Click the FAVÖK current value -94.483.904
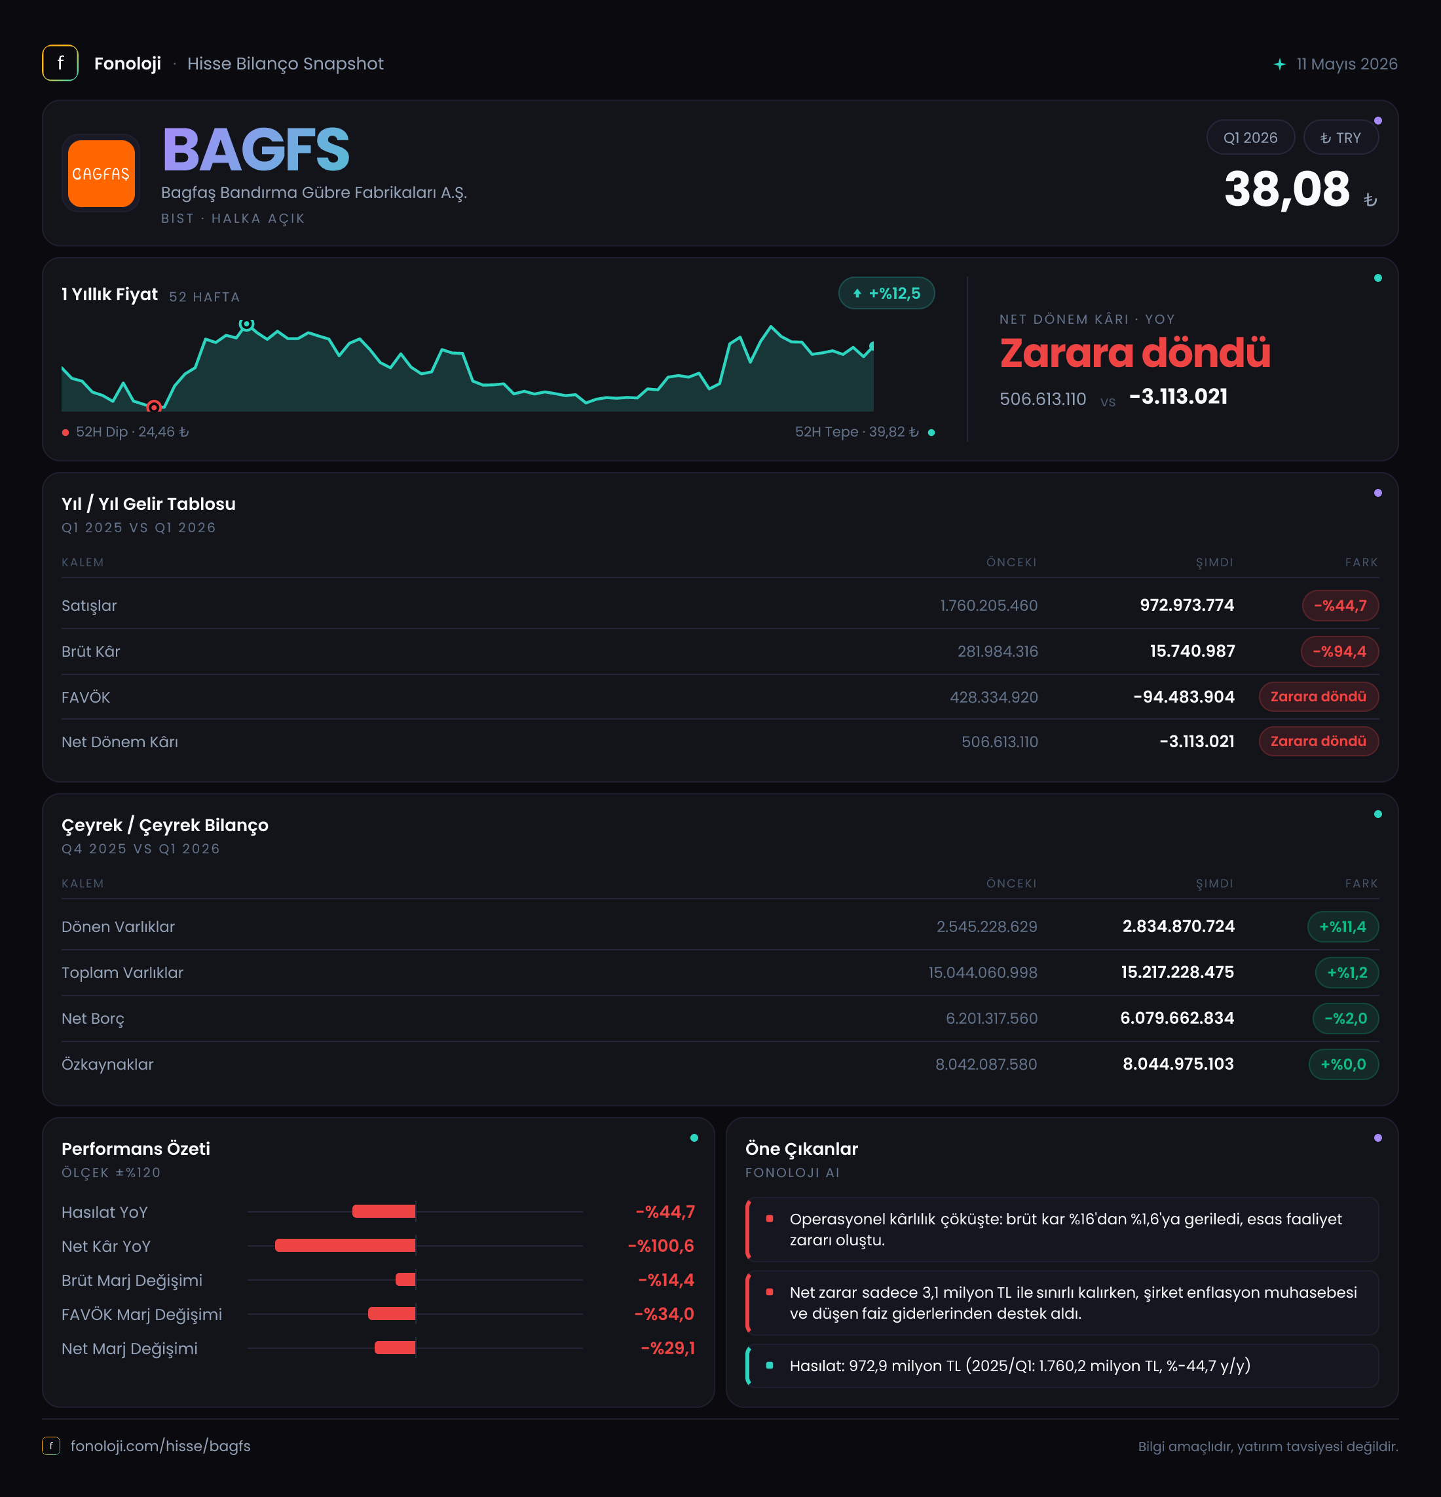 click(x=1184, y=697)
